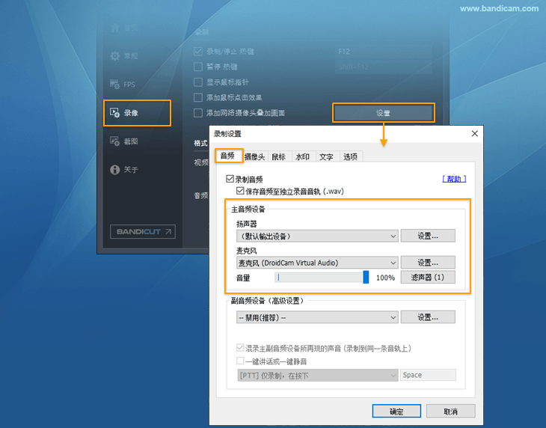Click 设置... button next to 扬声器
The image size is (546, 428).
click(428, 236)
